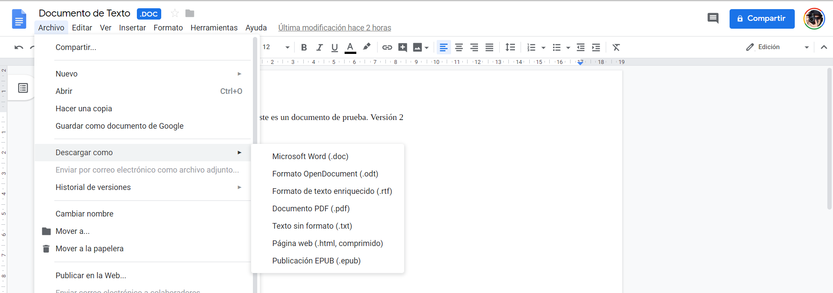The image size is (833, 293).
Task: Open the account profile picture
Action: [x=814, y=19]
